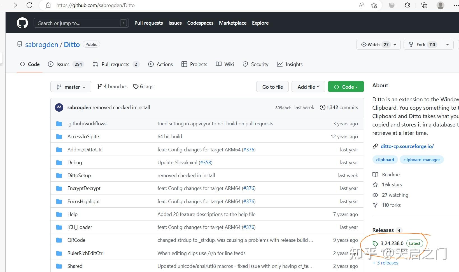
Task: Open the Actions tab
Action: click(x=160, y=64)
